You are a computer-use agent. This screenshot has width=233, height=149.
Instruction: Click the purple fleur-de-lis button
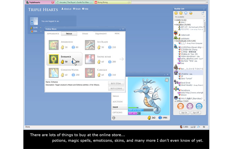click(190, 106)
